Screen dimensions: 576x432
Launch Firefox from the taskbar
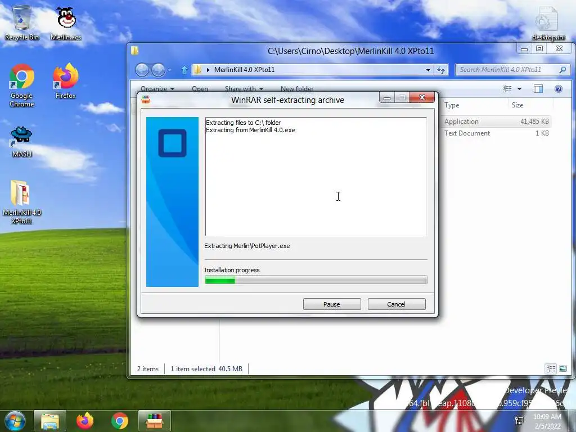coord(85,421)
